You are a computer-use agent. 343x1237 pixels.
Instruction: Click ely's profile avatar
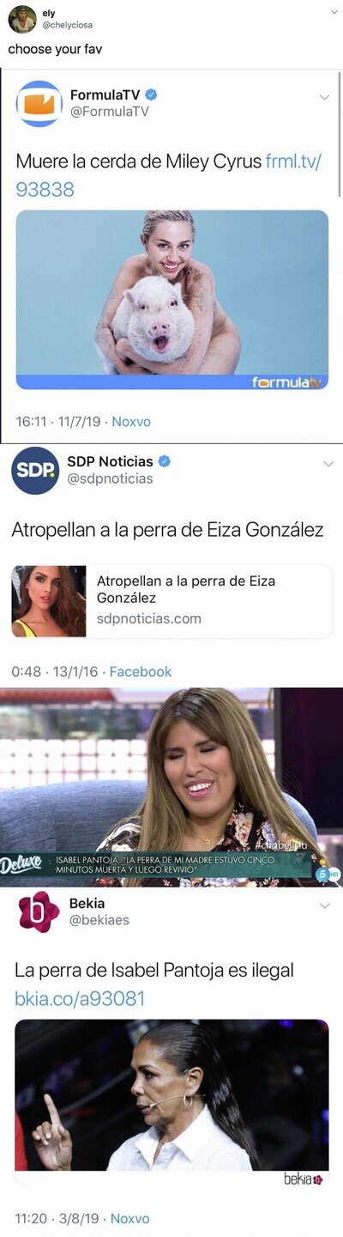tap(21, 19)
